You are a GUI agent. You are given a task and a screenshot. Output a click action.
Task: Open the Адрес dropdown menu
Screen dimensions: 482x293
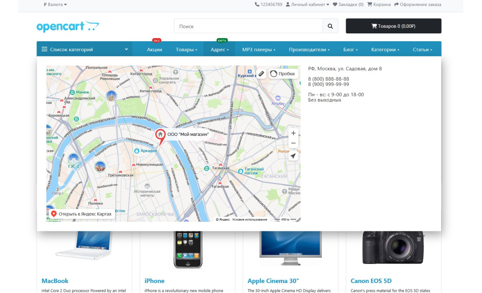tap(219, 49)
